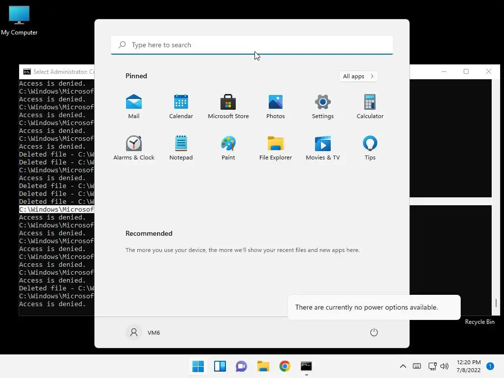
Task: Open network status tray icon
Action: tap(432, 366)
